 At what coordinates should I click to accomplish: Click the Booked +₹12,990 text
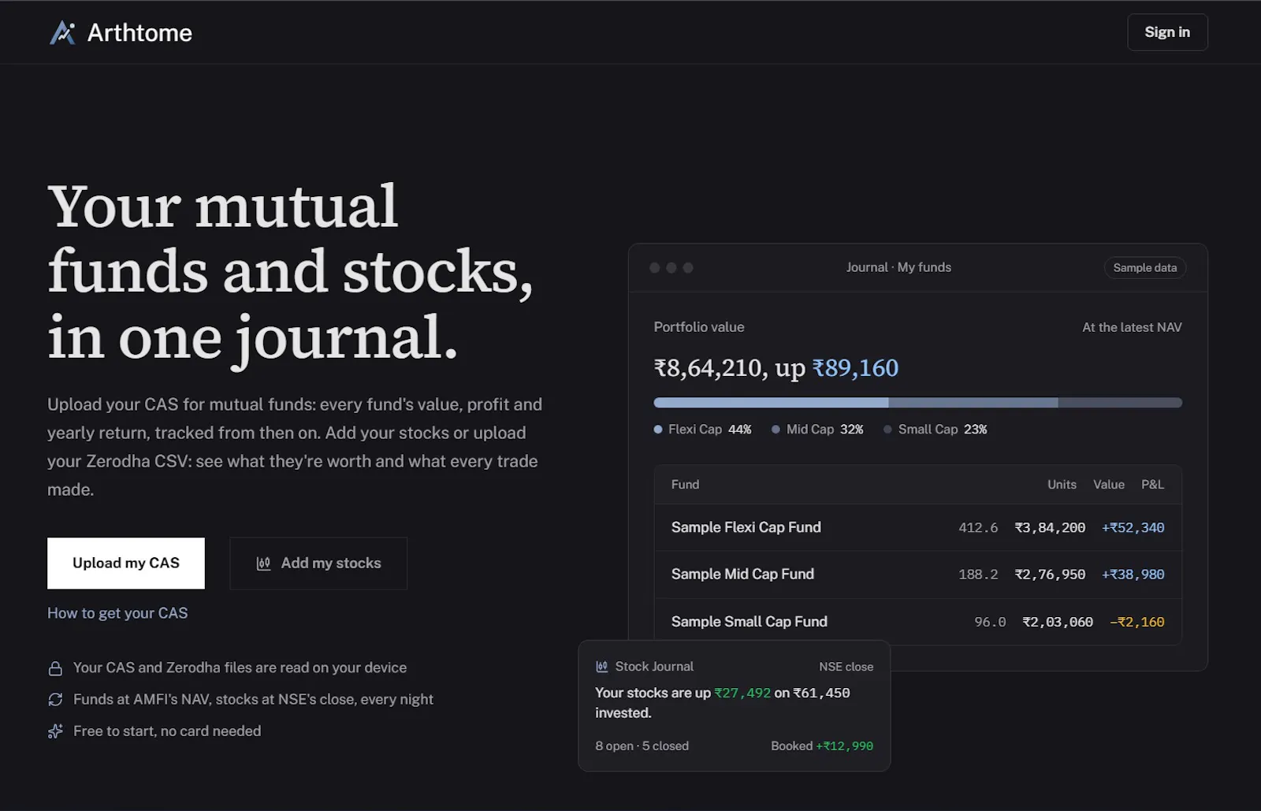[x=822, y=746]
